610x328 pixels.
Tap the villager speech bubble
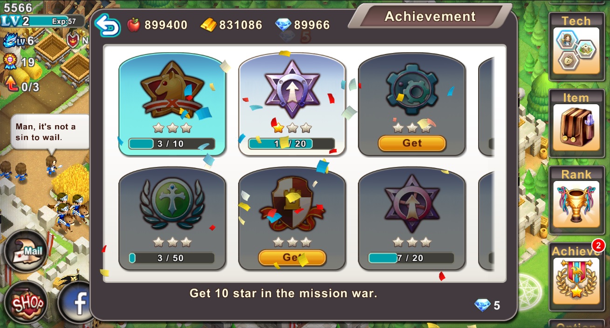click(50, 132)
